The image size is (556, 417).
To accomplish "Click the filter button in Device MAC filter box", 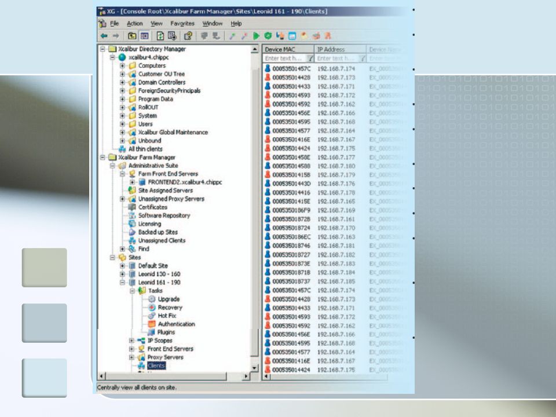I will [310, 58].
